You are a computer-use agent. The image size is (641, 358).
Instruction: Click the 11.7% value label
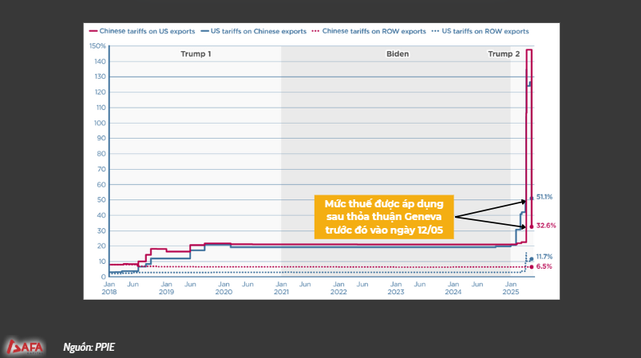544,257
